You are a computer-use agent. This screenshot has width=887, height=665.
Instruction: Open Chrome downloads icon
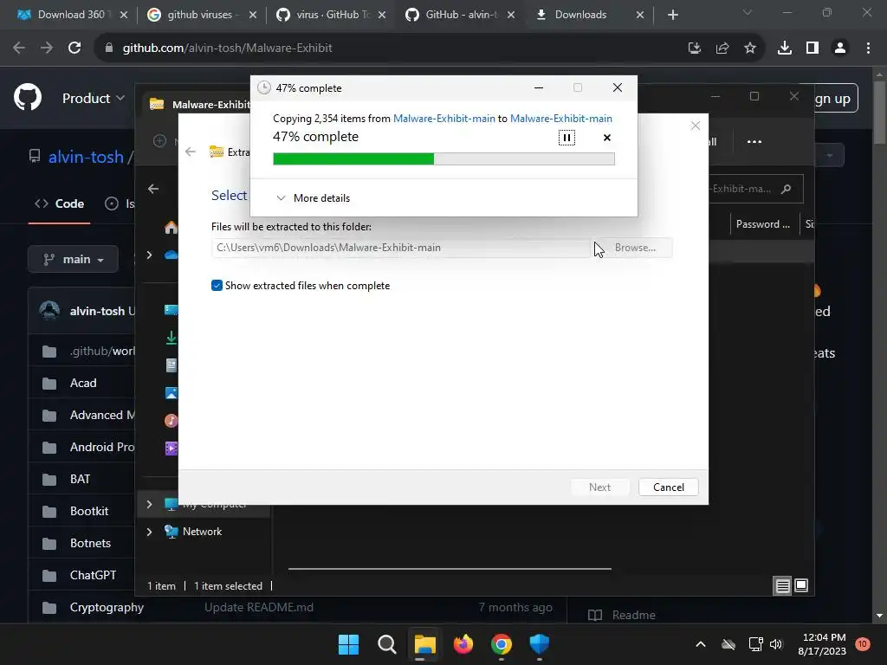[x=785, y=48]
